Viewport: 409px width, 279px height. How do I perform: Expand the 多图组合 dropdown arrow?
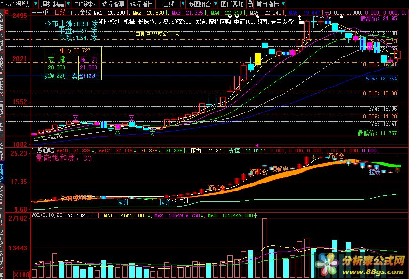[x=216, y=4]
